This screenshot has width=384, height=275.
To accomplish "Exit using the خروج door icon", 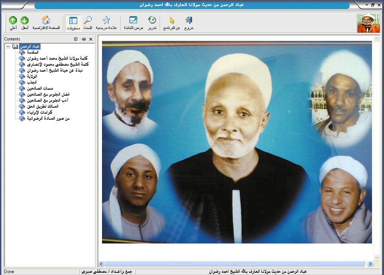I will coord(189,21).
